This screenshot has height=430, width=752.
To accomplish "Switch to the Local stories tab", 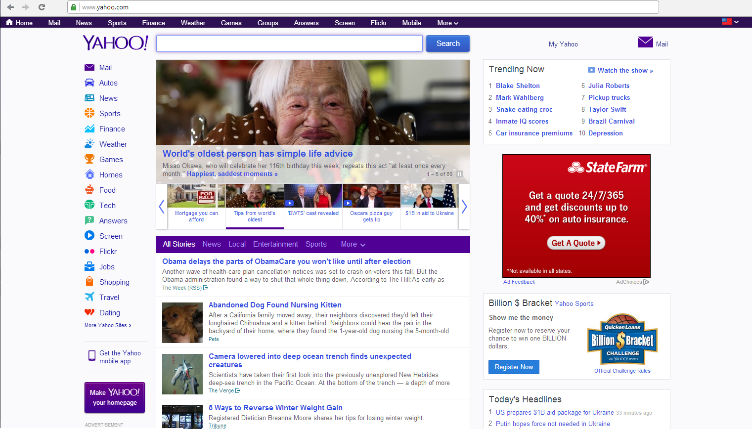I will (x=237, y=244).
